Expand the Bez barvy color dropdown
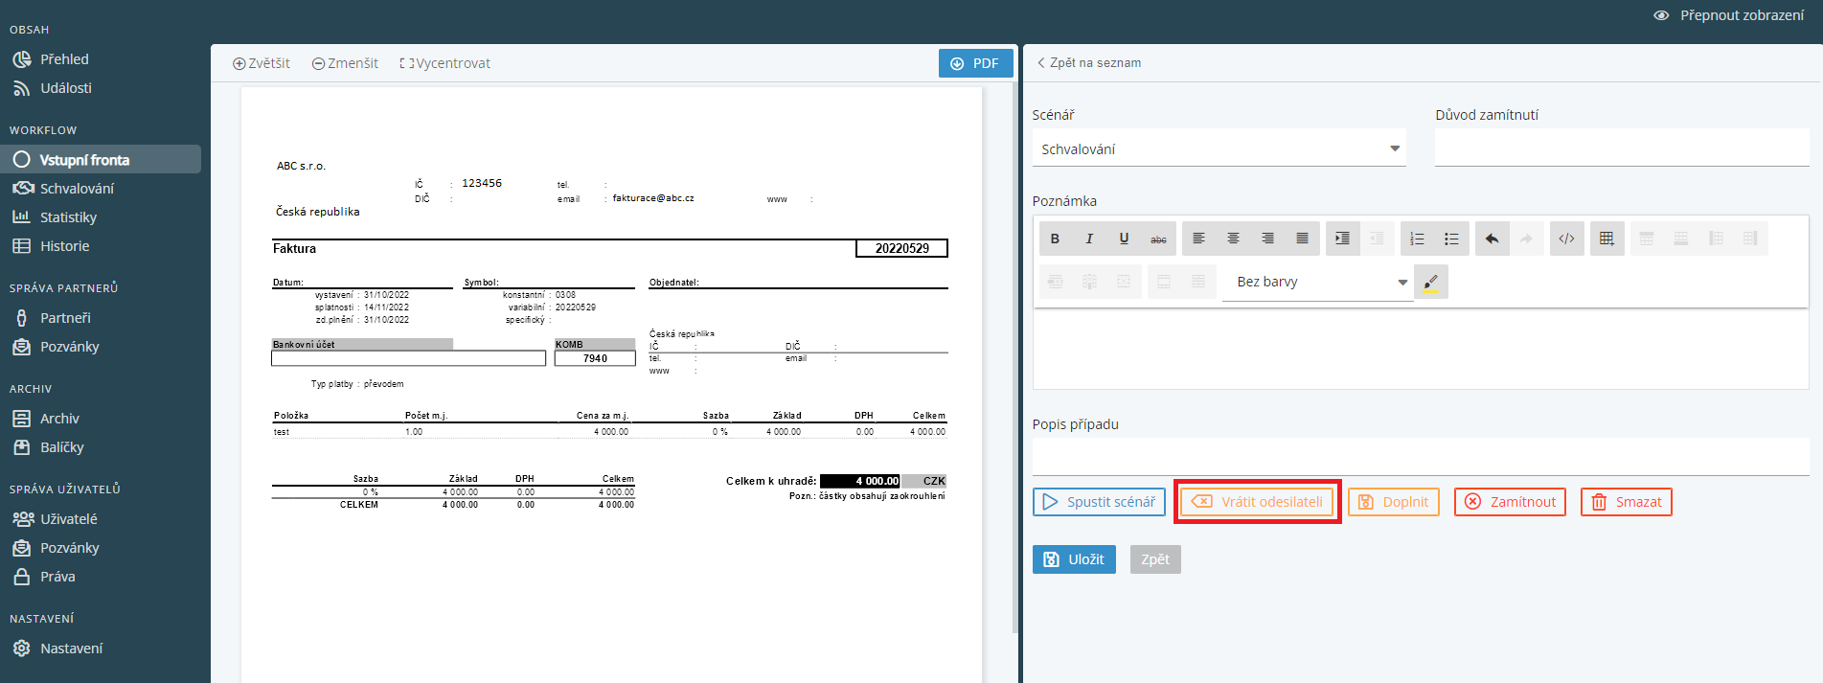This screenshot has width=1823, height=683. click(1317, 282)
